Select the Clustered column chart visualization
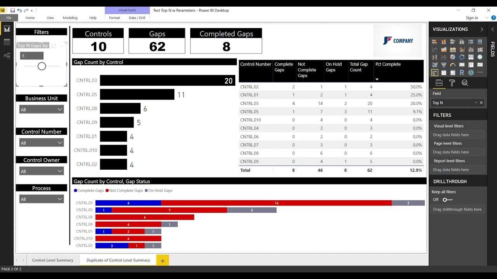 462,41
